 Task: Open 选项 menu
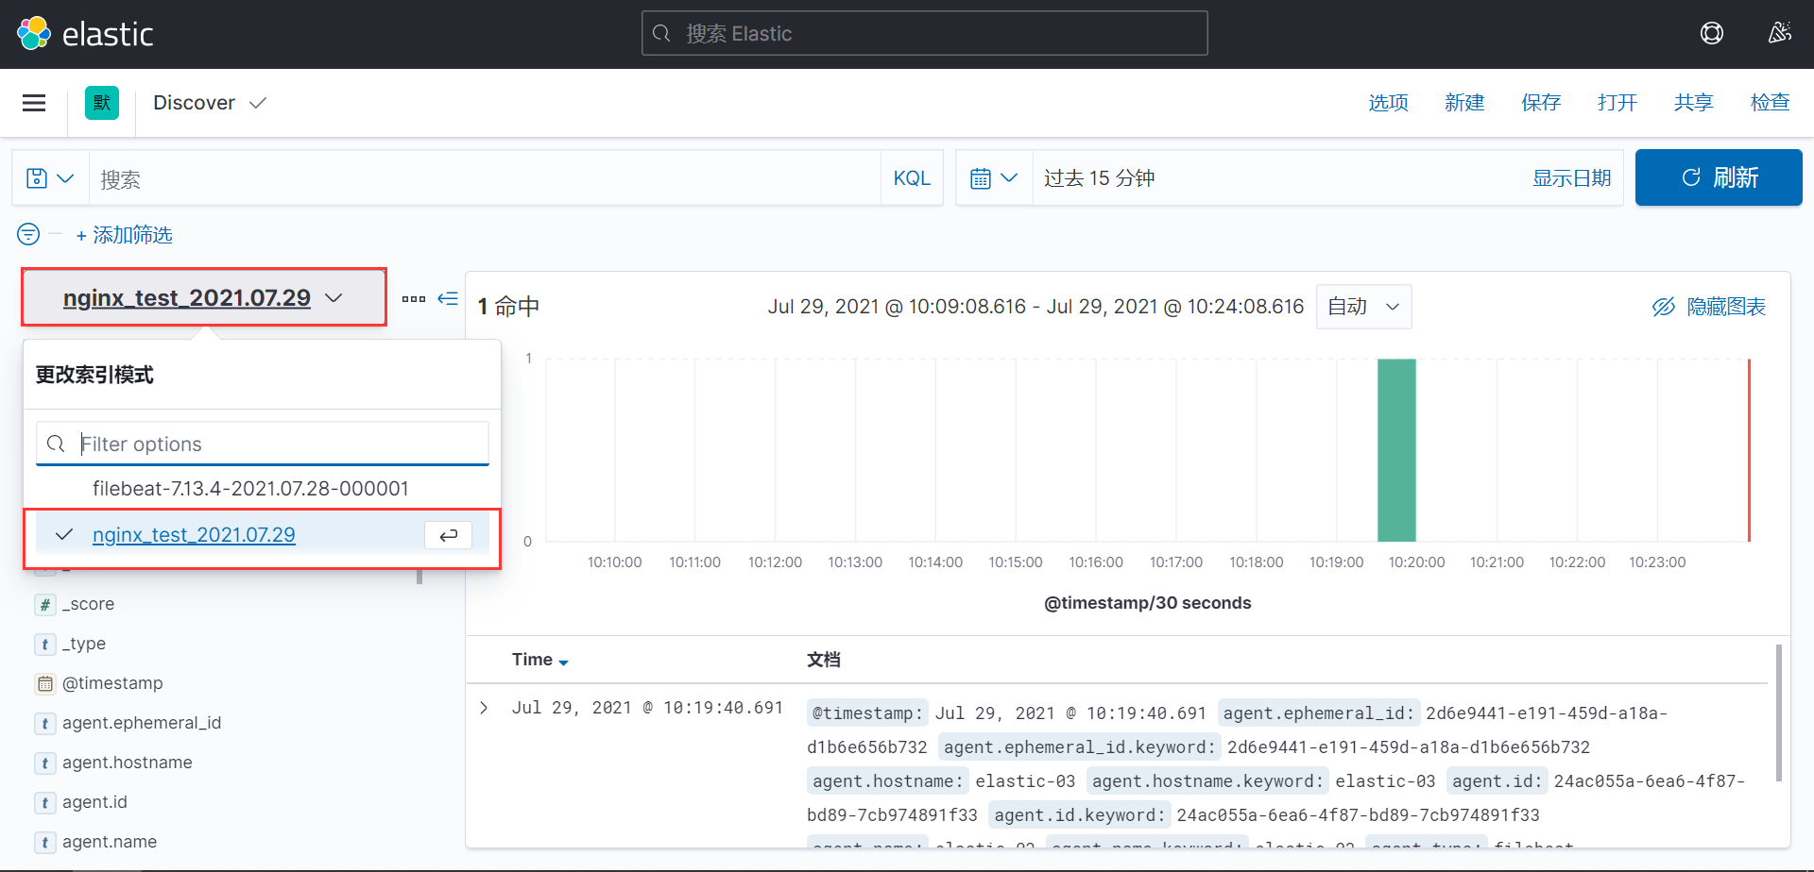(1388, 103)
